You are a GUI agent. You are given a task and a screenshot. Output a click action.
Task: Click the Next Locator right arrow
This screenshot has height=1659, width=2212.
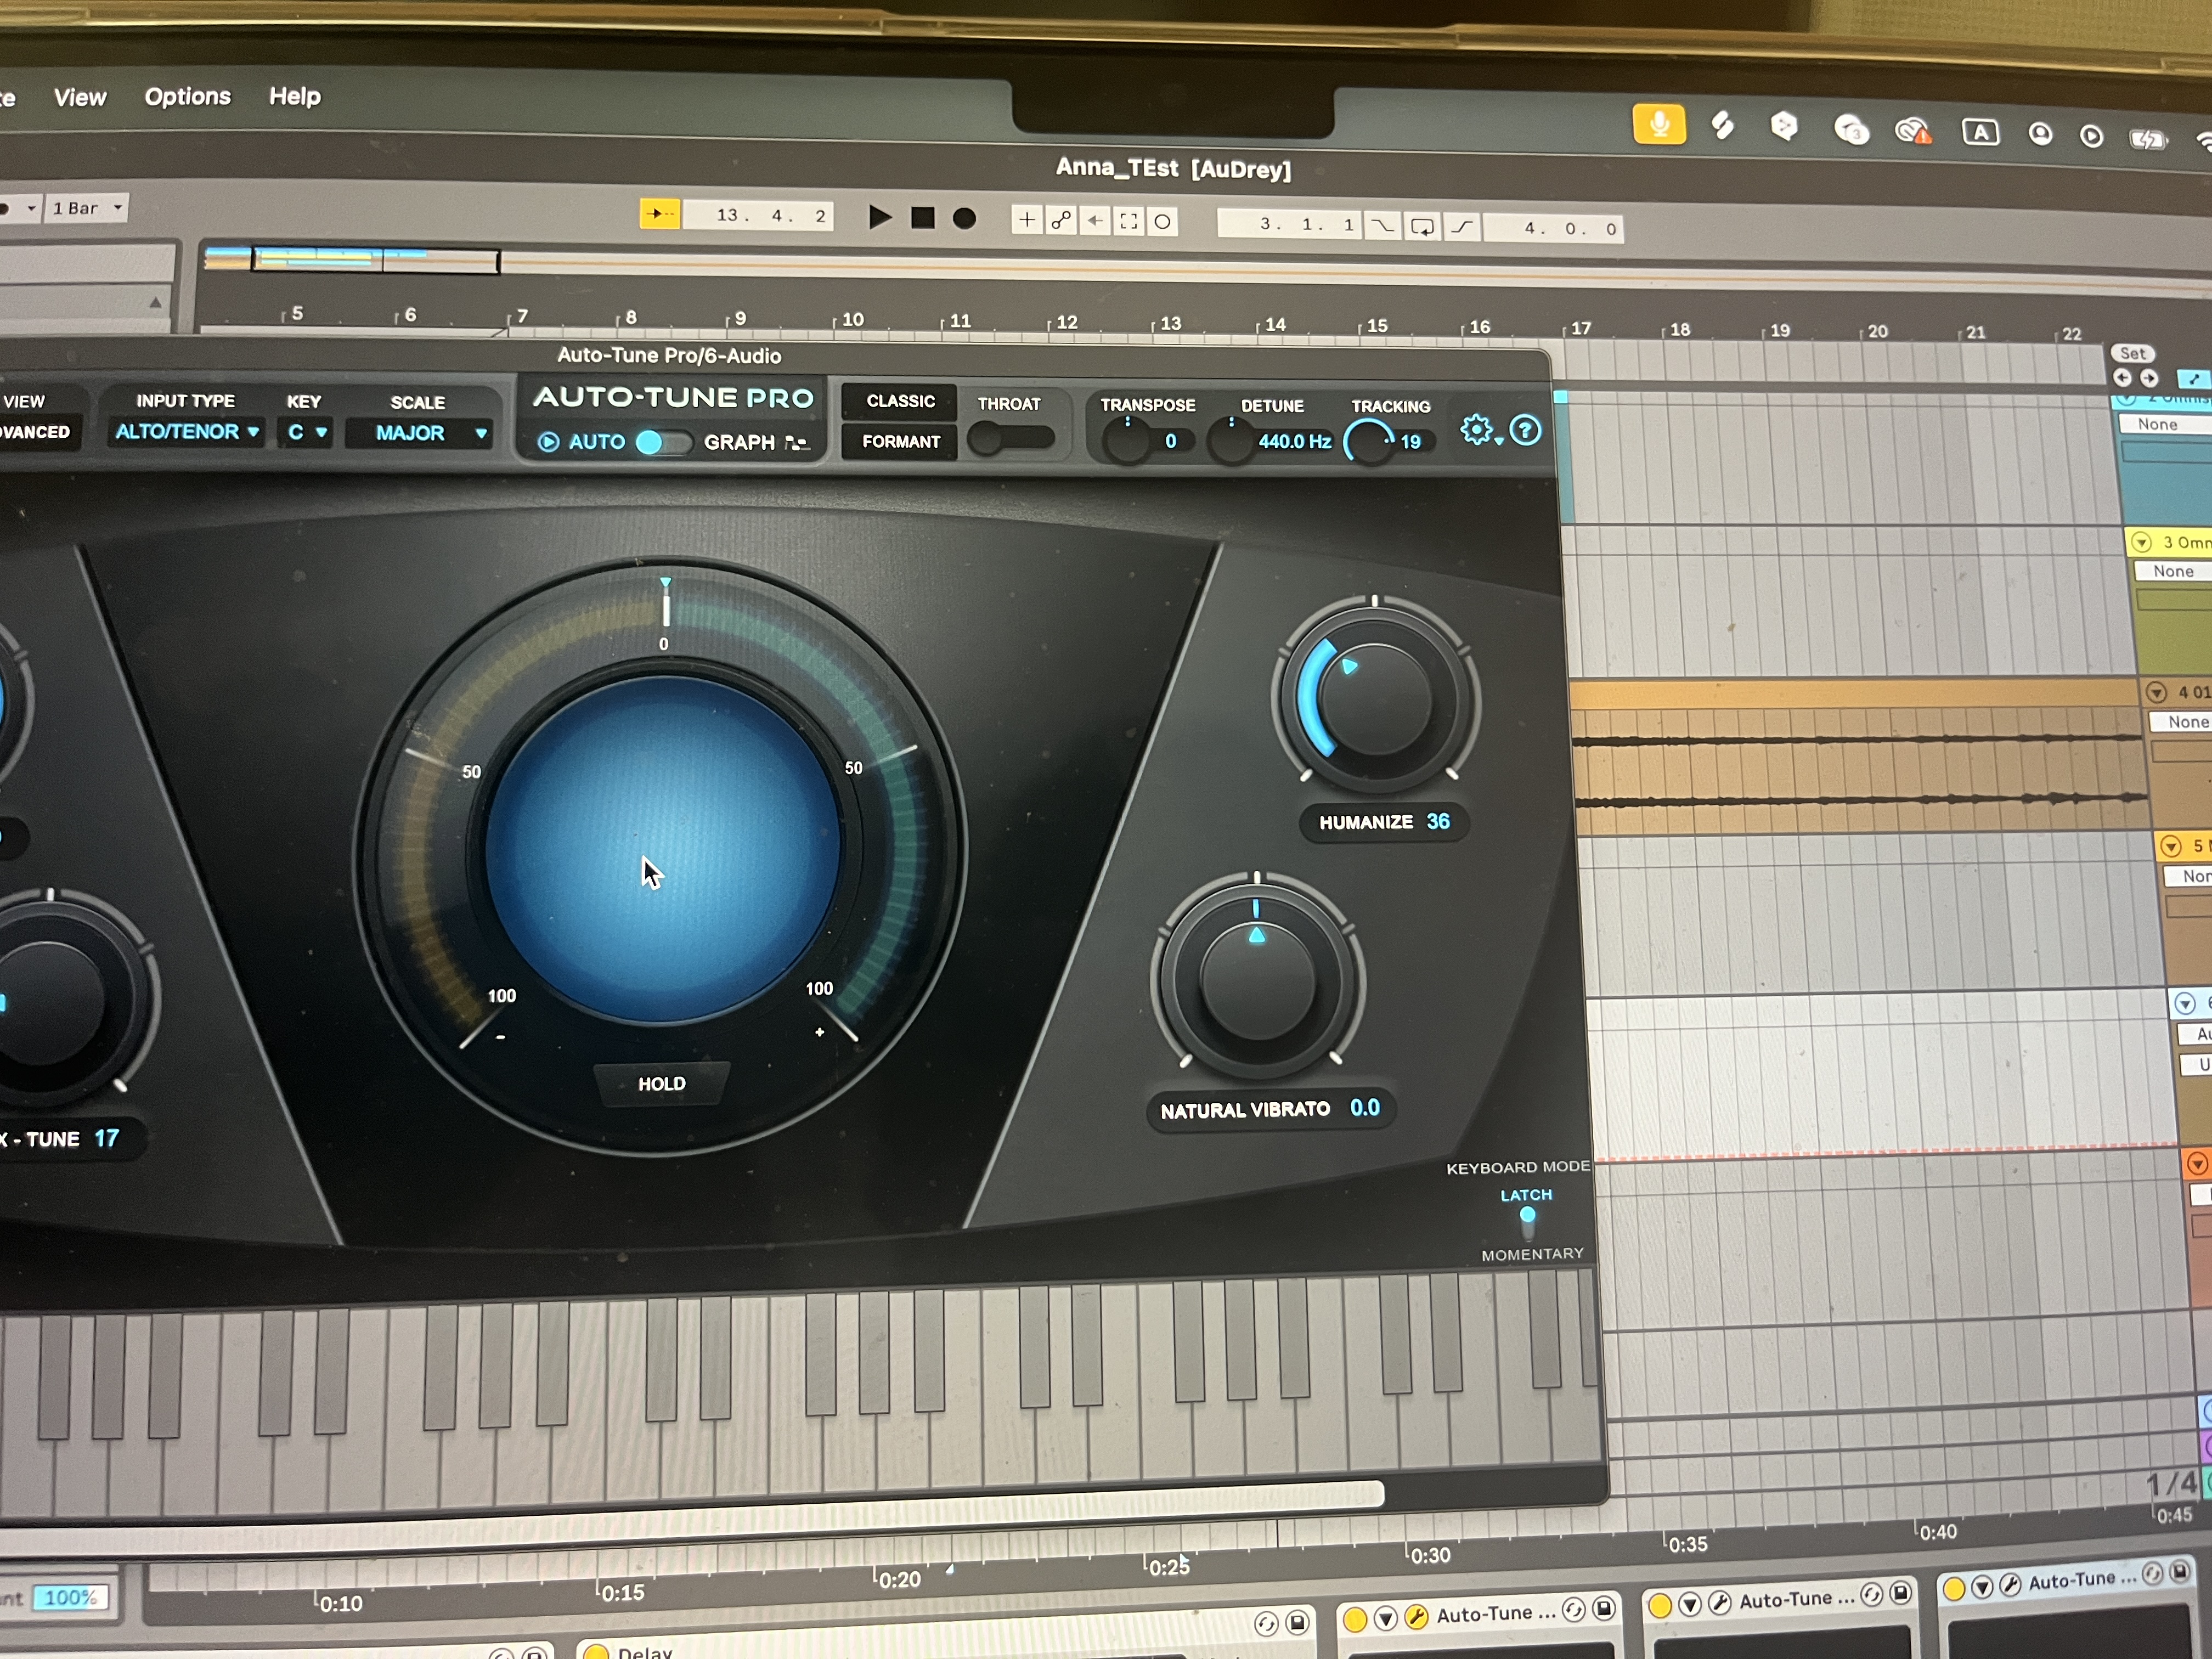pos(2148,378)
